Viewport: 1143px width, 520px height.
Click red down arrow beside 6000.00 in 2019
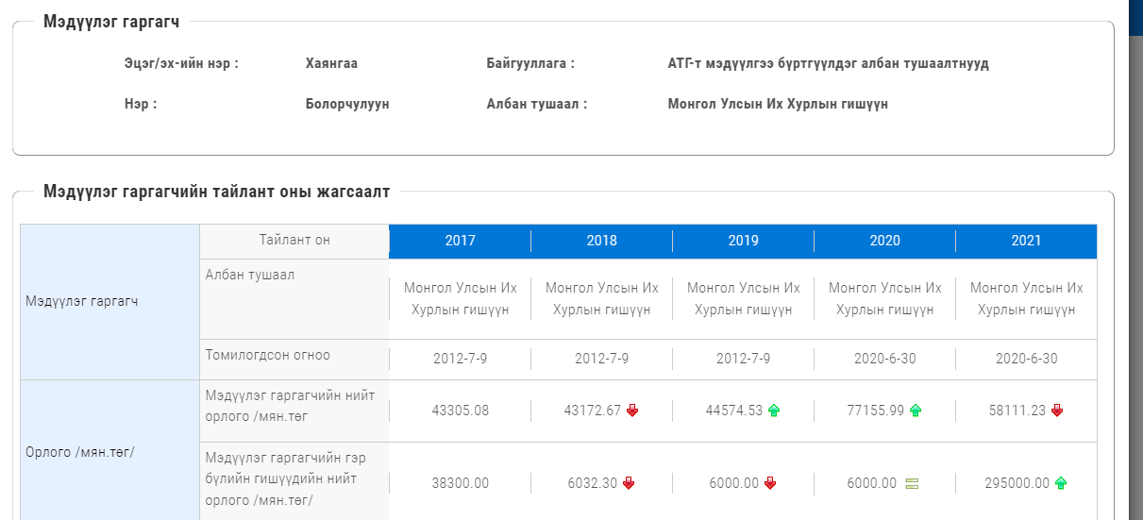(x=770, y=483)
